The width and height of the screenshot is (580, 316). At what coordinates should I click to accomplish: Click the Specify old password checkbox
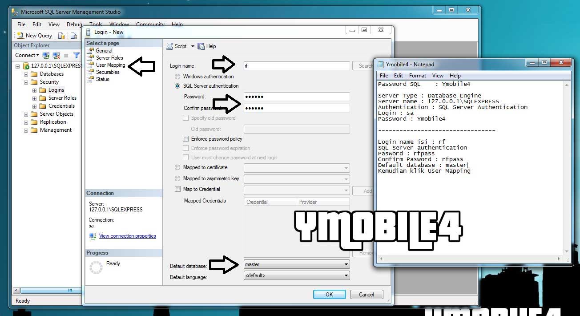(x=186, y=118)
